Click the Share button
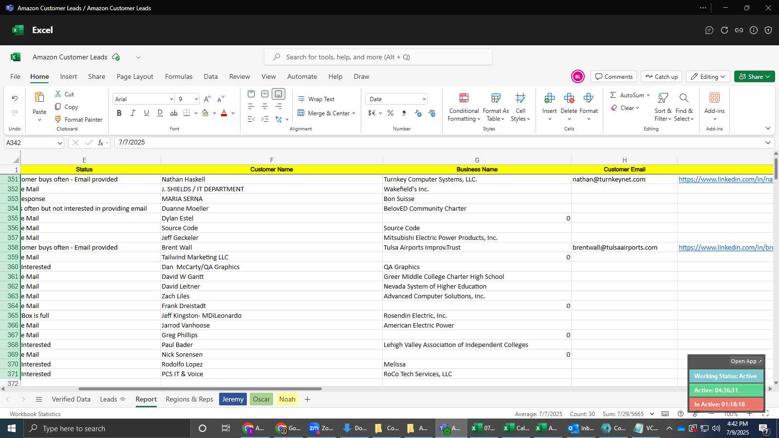 754,76
